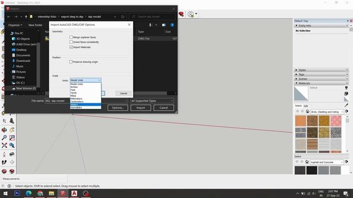Open the Brick, Cladding and Siding dropdown

pyautogui.click(x=327, y=112)
